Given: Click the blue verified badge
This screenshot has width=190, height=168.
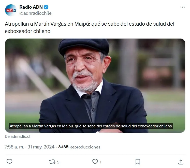Looking at the screenshot, I should pos(46,7).
